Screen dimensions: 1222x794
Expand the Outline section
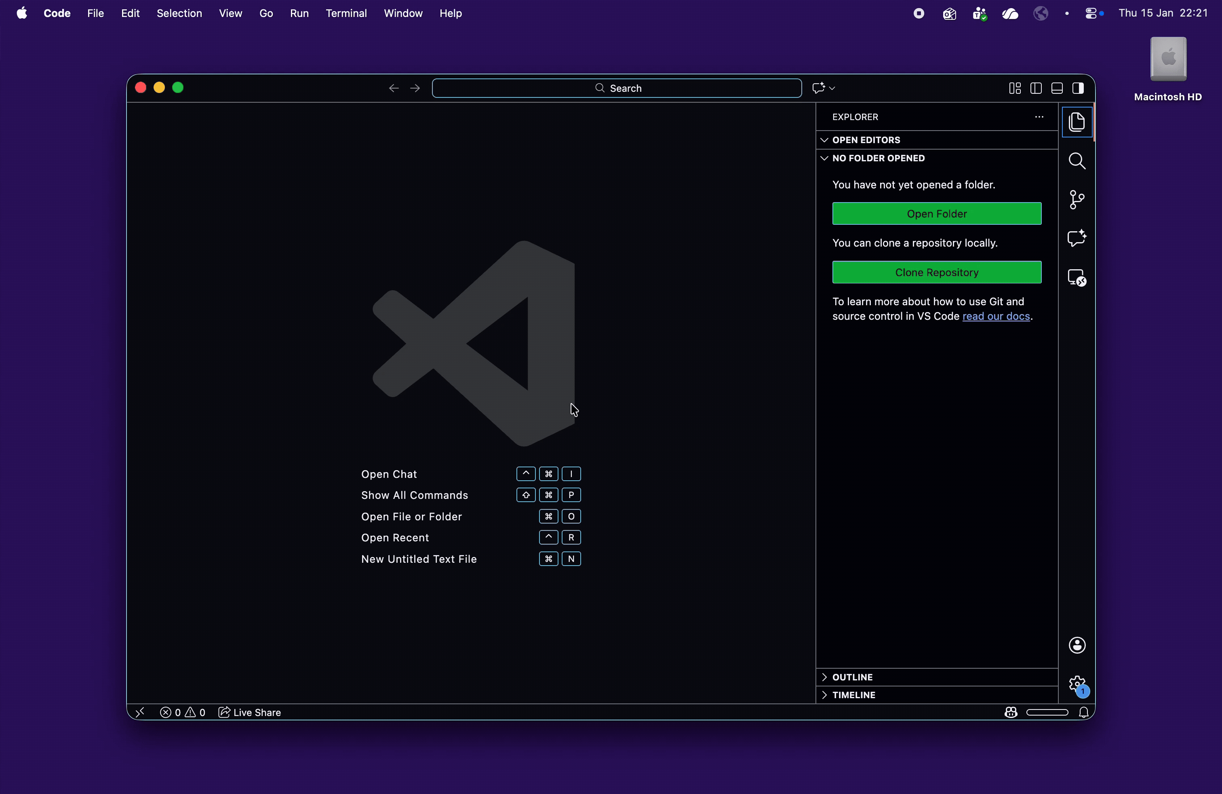click(x=852, y=677)
